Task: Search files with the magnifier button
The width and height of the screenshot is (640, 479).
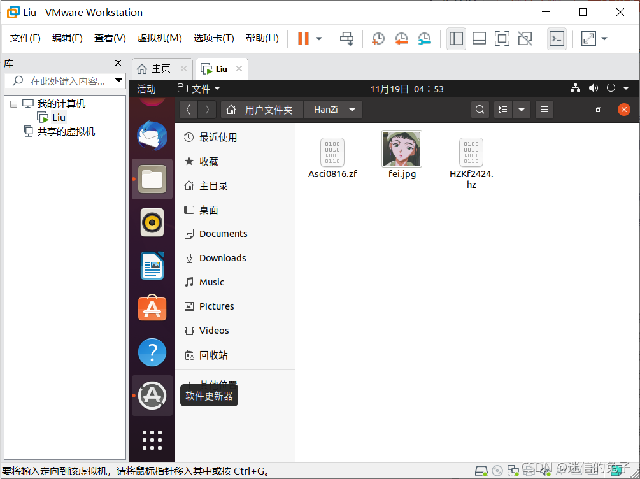Action: (480, 110)
